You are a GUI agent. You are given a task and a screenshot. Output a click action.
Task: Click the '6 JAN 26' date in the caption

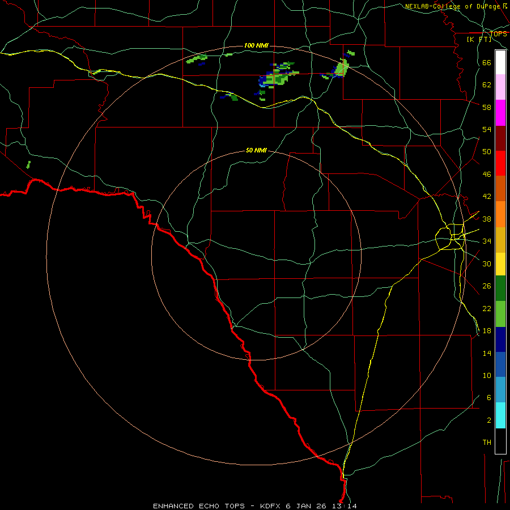click(x=307, y=506)
